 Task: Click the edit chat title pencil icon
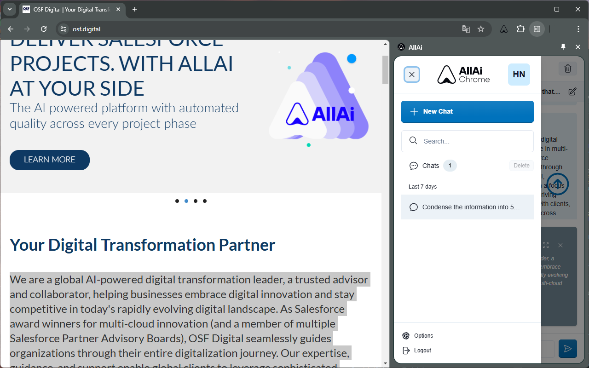tap(572, 92)
